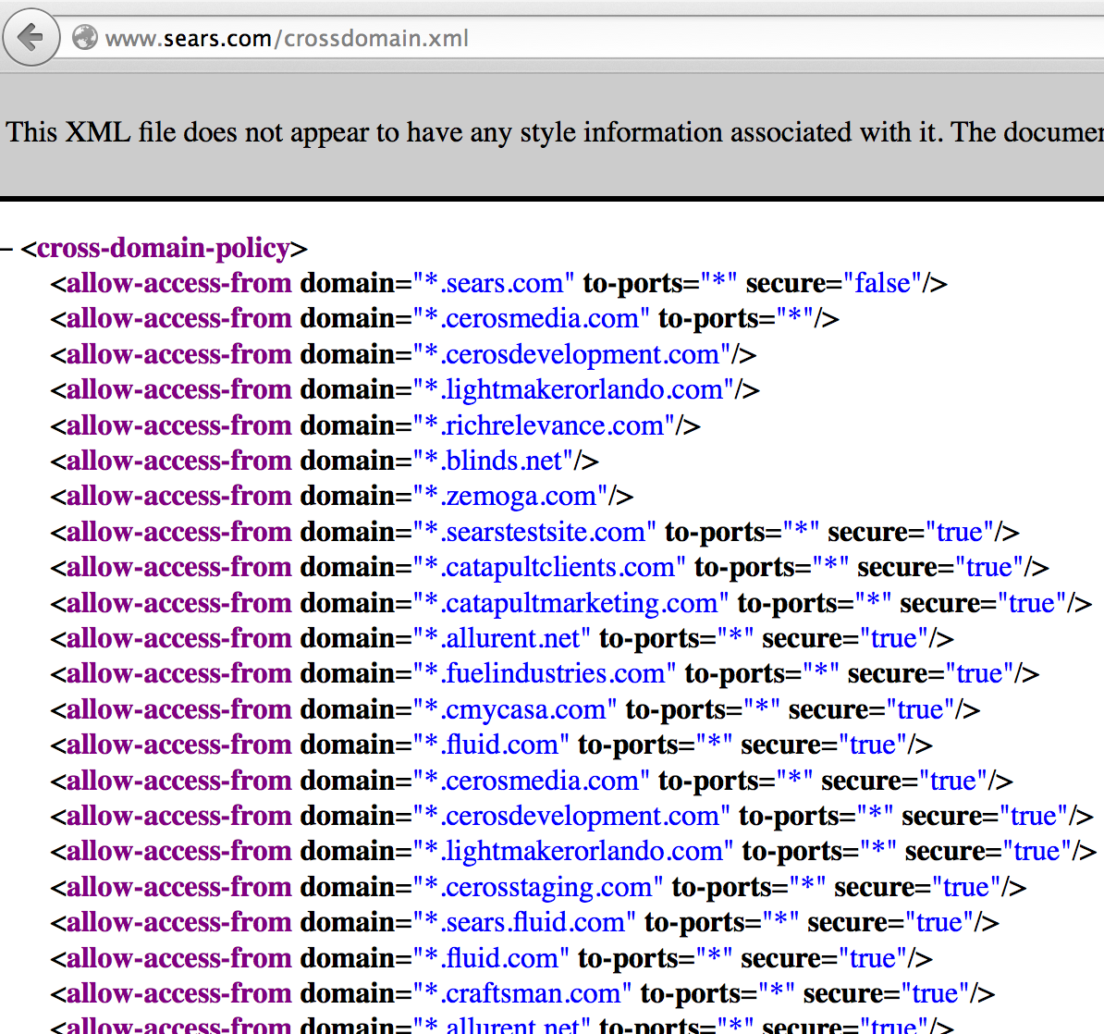This screenshot has width=1104, height=1034.
Task: Select the *.richrelevance.com domain value
Action: 544,425
